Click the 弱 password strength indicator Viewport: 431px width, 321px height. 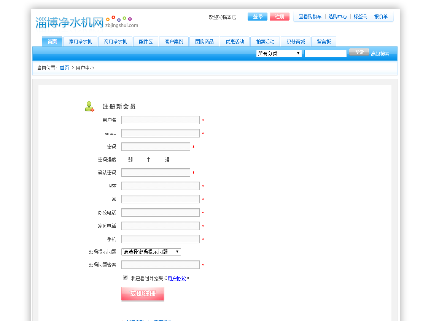(130, 160)
